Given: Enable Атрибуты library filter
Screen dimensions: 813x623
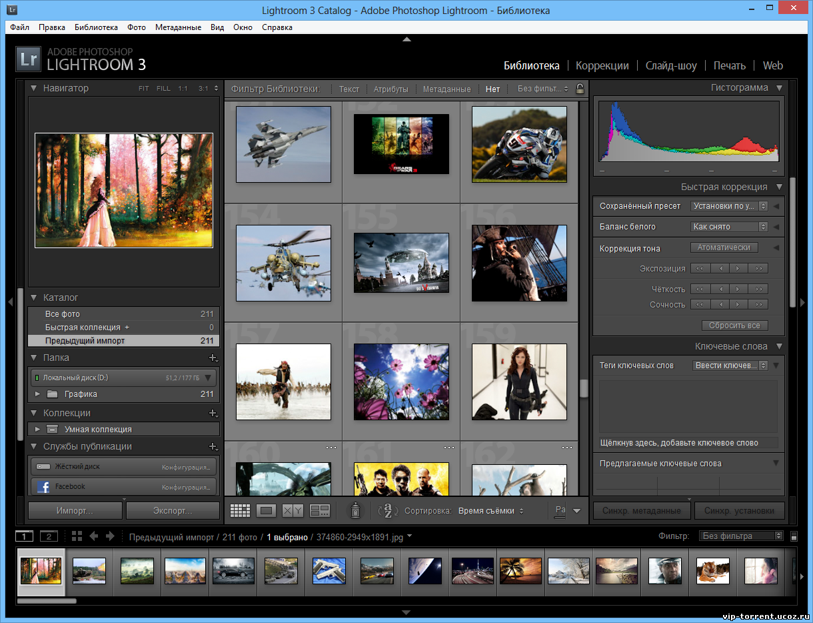Looking at the screenshot, I should point(391,89).
